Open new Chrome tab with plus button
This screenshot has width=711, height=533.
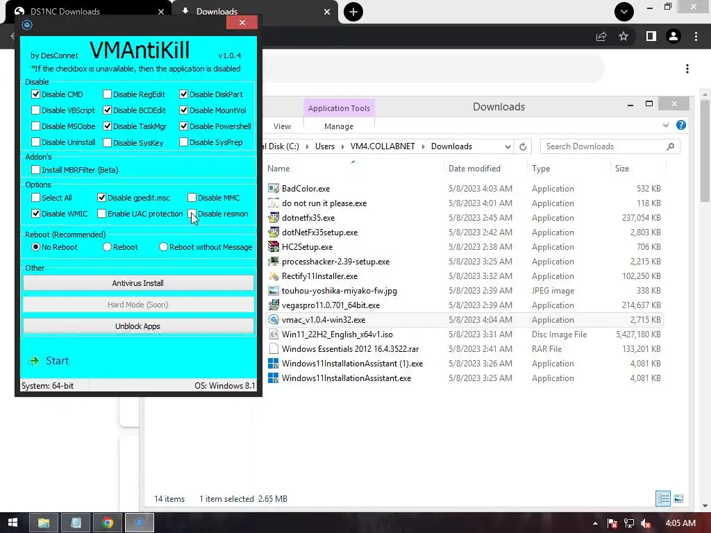(x=353, y=12)
